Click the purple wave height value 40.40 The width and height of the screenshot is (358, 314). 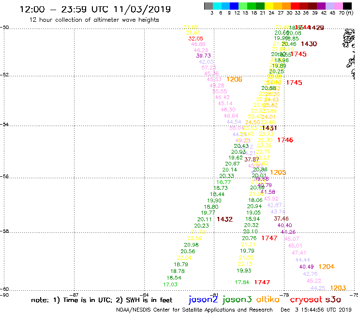coord(284,225)
